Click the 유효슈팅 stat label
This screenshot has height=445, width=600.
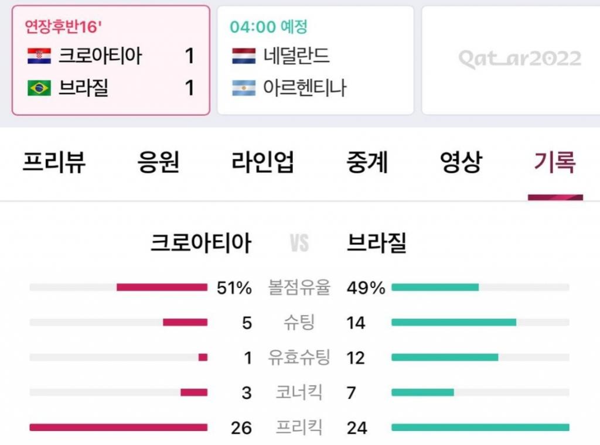tap(299, 357)
